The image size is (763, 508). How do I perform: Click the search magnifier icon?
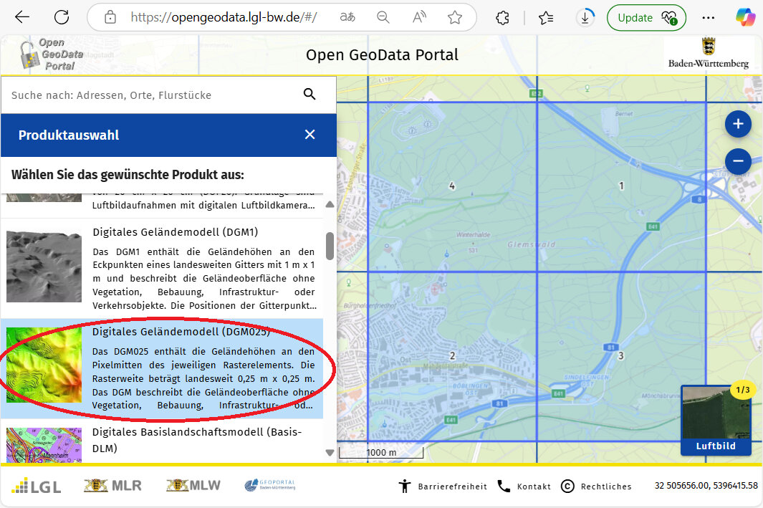[309, 95]
